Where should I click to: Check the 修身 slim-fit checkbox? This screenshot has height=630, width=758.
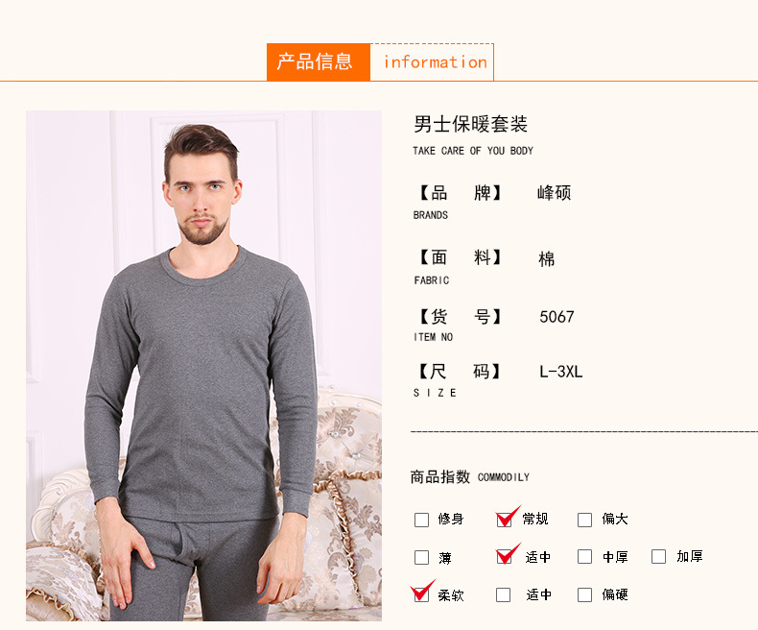pos(421,520)
